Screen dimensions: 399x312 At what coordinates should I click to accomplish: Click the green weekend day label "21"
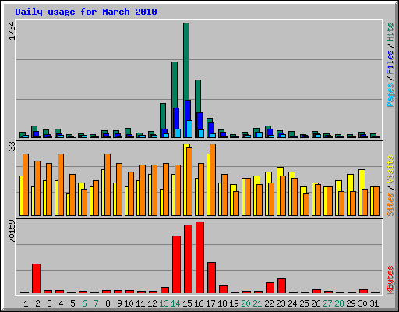tap(257, 303)
